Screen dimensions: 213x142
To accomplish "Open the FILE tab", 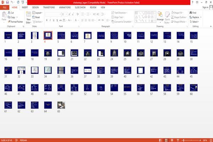I will (x=5, y=7).
